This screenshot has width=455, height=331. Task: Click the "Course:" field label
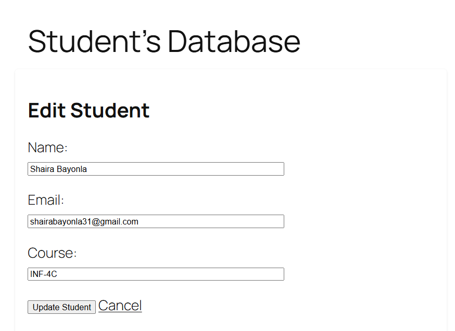[x=52, y=253]
